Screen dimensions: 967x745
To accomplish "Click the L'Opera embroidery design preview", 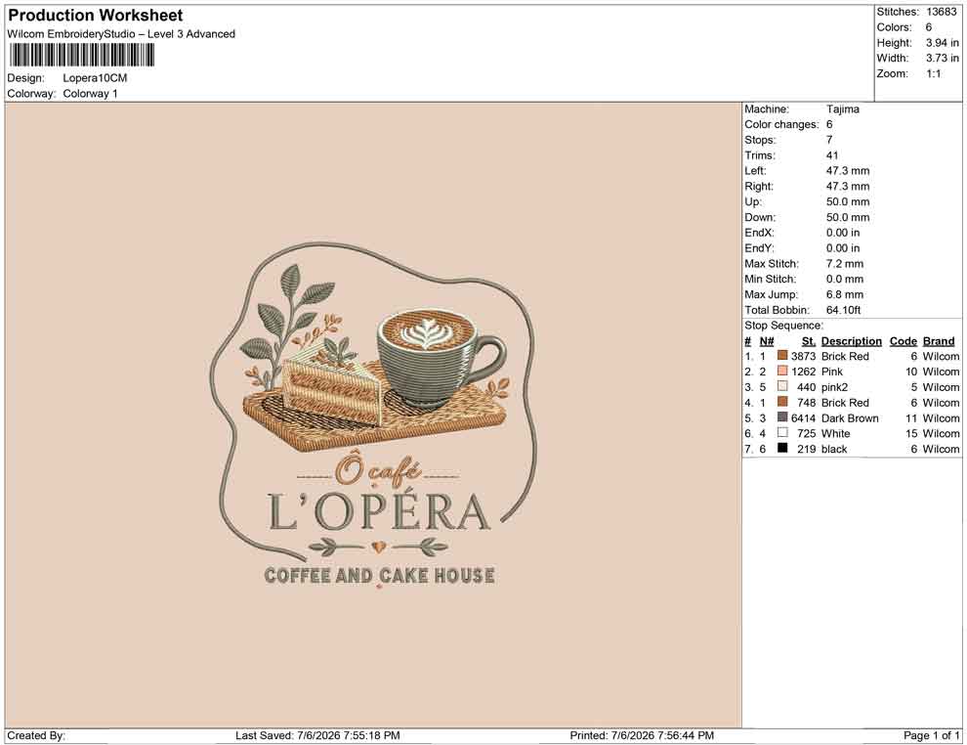I will [x=372, y=415].
